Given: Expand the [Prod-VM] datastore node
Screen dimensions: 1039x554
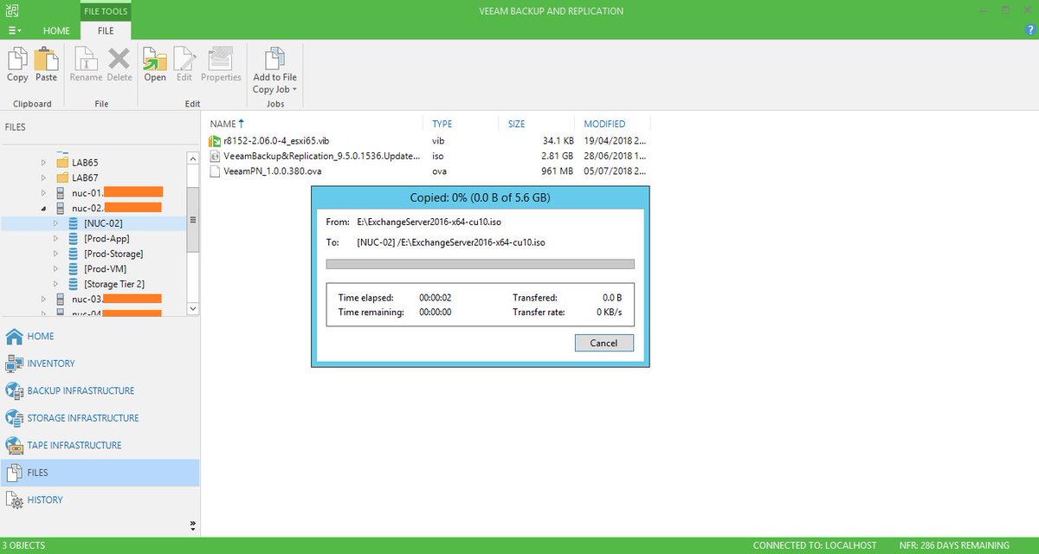Looking at the screenshot, I should pyautogui.click(x=56, y=268).
